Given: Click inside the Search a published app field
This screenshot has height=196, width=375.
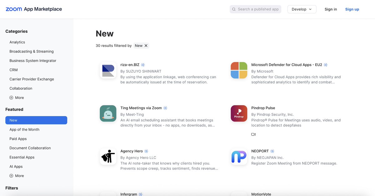Looking at the screenshot, I should [256, 9].
